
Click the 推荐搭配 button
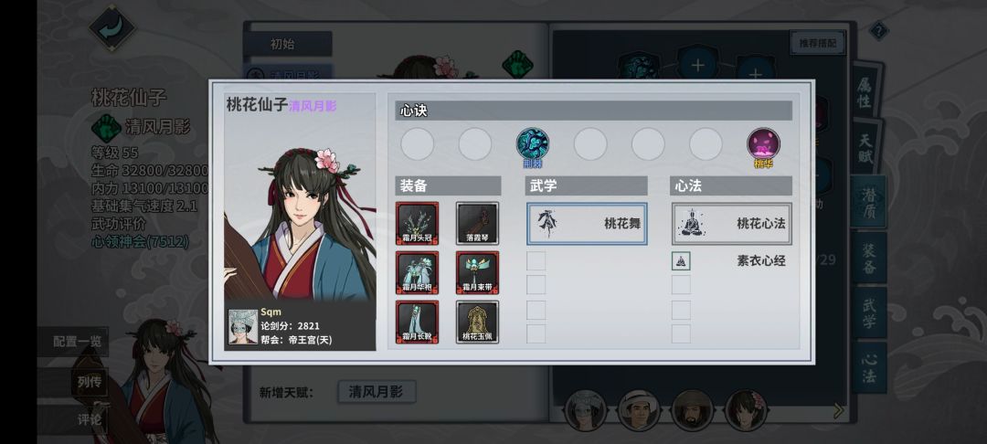point(818,43)
